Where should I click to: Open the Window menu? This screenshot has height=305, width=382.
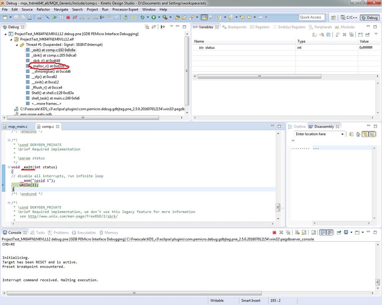pos(149,10)
